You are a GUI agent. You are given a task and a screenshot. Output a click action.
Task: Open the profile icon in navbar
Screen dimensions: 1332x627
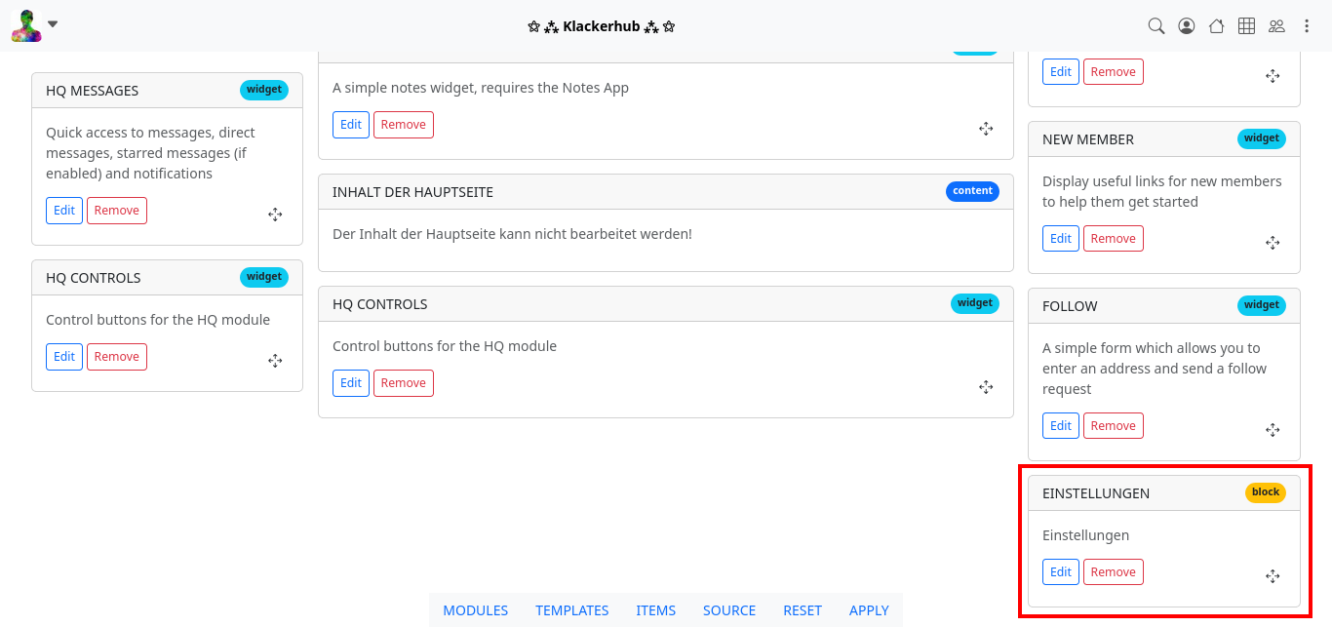tap(1186, 26)
